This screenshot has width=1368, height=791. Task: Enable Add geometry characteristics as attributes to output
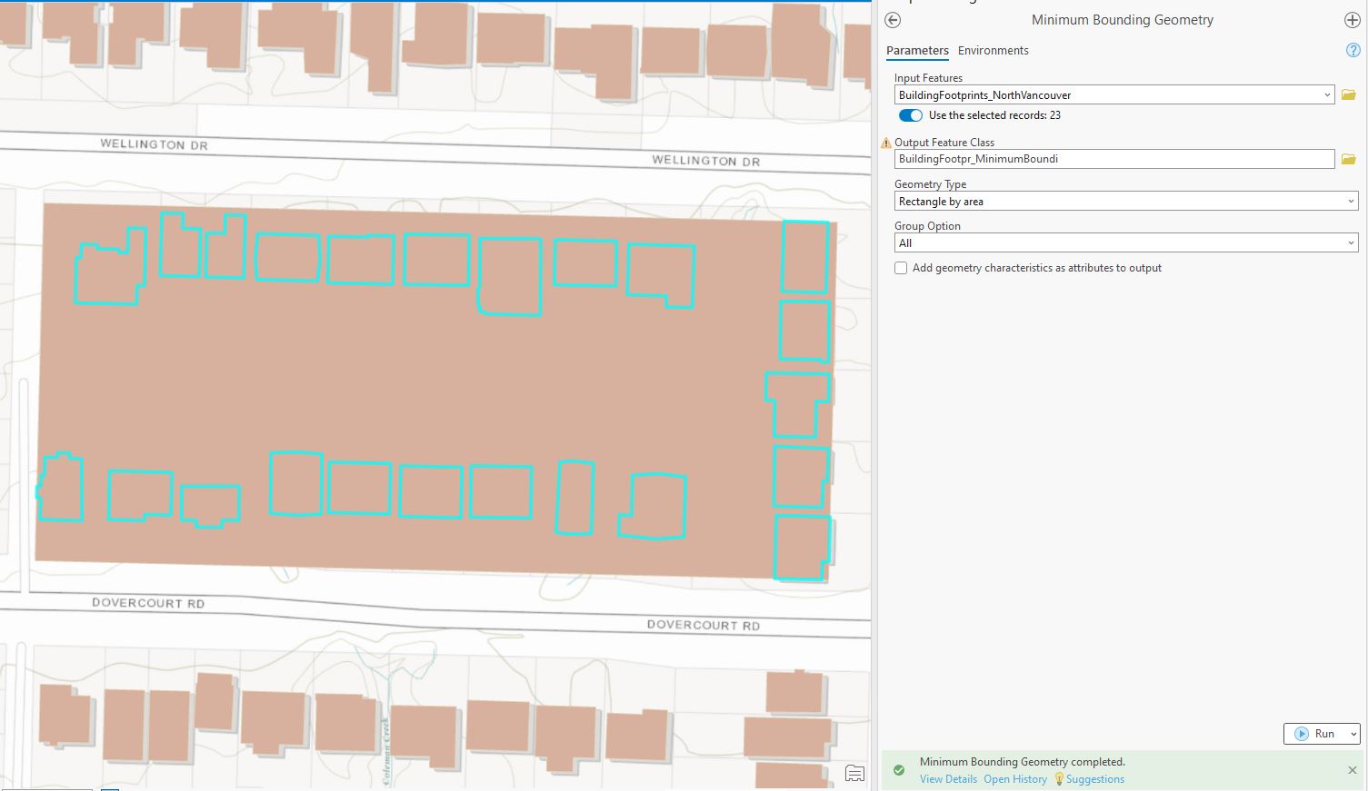click(x=901, y=268)
